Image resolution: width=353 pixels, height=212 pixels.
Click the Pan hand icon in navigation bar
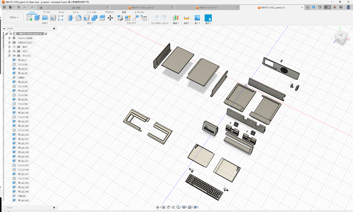(x=169, y=207)
